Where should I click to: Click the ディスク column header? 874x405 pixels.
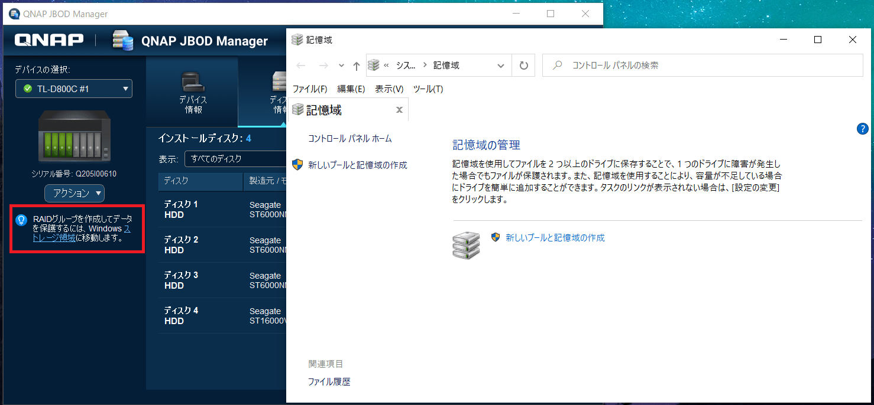click(x=200, y=181)
